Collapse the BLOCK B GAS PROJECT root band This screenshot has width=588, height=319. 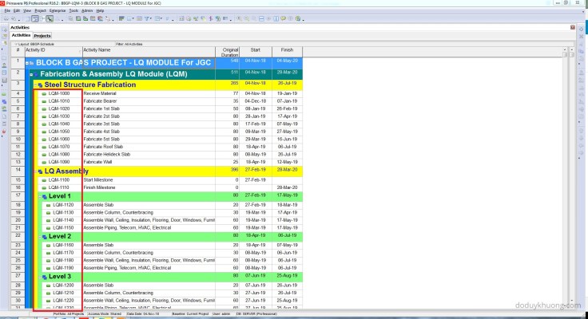click(27, 63)
